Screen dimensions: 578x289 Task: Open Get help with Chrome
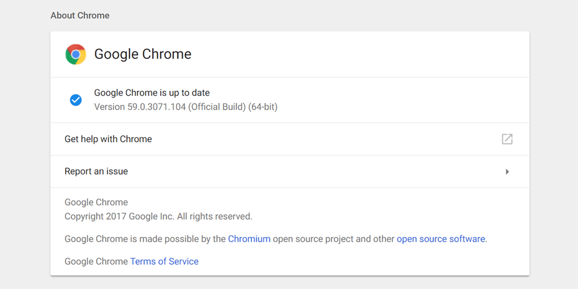point(290,139)
